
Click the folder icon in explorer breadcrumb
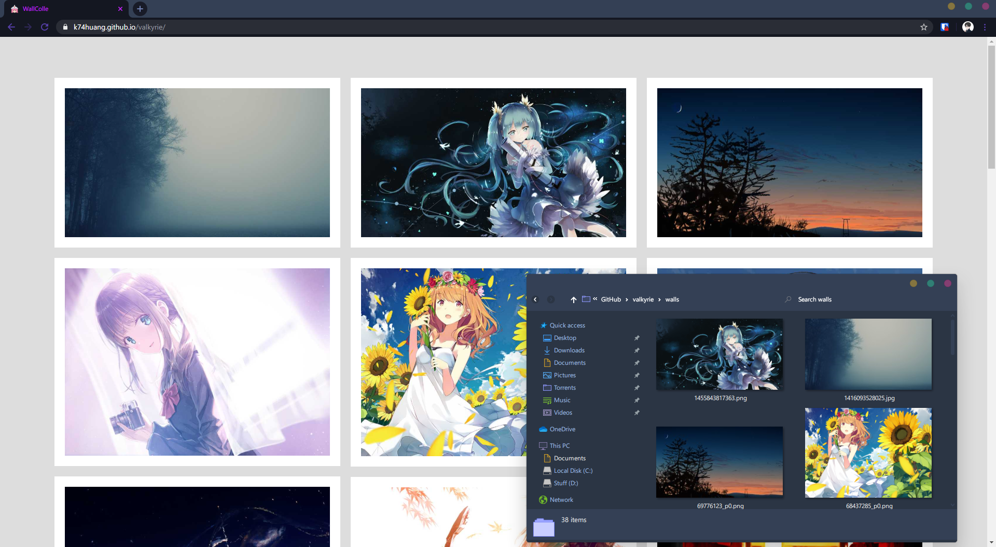click(x=586, y=299)
